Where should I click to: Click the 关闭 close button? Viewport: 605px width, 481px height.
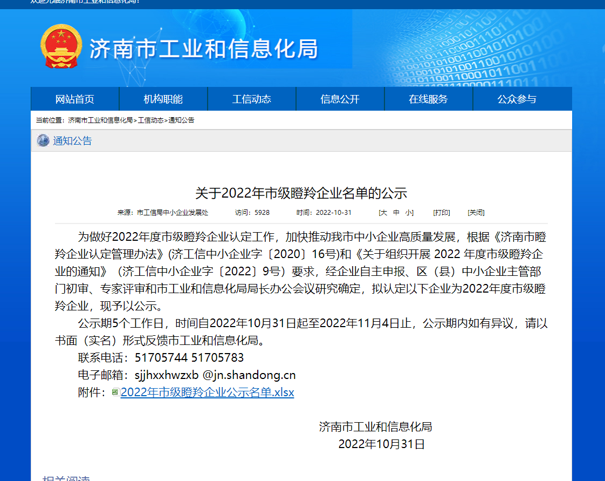point(476,213)
